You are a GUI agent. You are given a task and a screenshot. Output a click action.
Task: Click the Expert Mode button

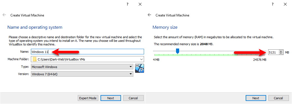tap(88, 98)
